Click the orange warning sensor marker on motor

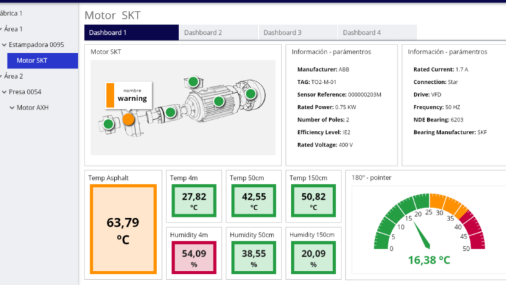pos(128,119)
